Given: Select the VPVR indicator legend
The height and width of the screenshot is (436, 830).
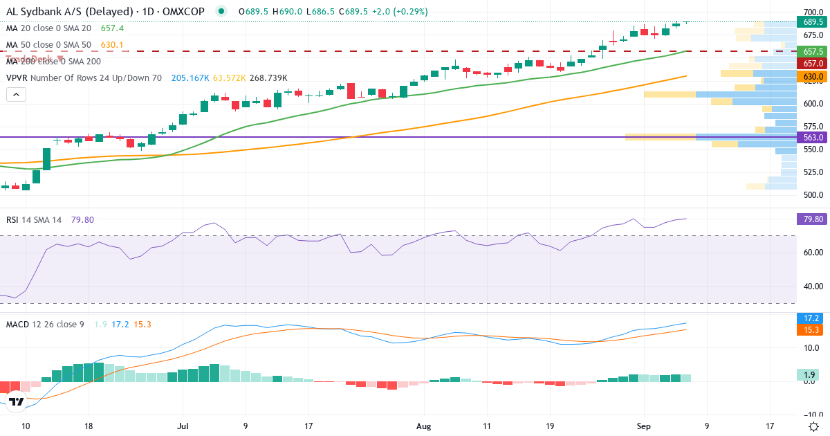Looking at the screenshot, I should [84, 78].
